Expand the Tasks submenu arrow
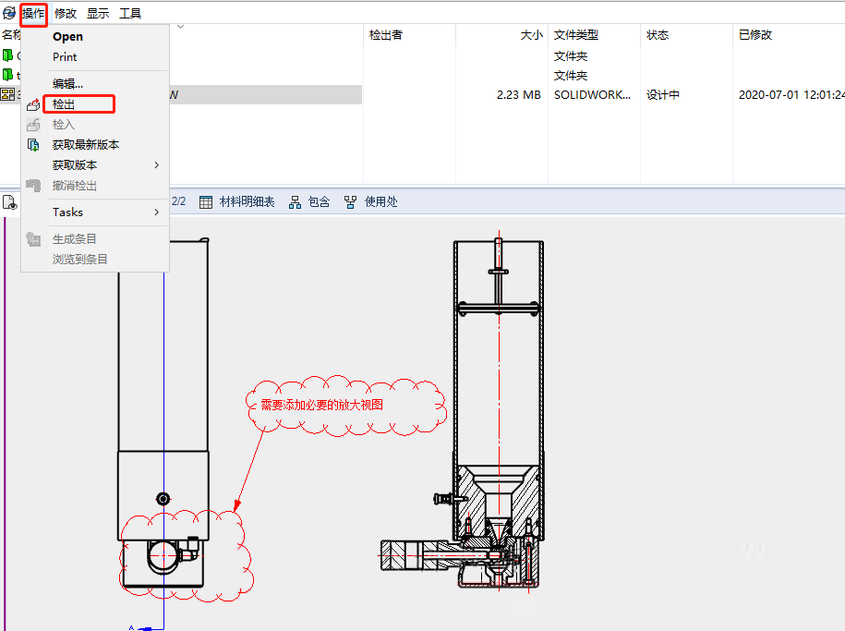This screenshot has width=845, height=631. 156,212
